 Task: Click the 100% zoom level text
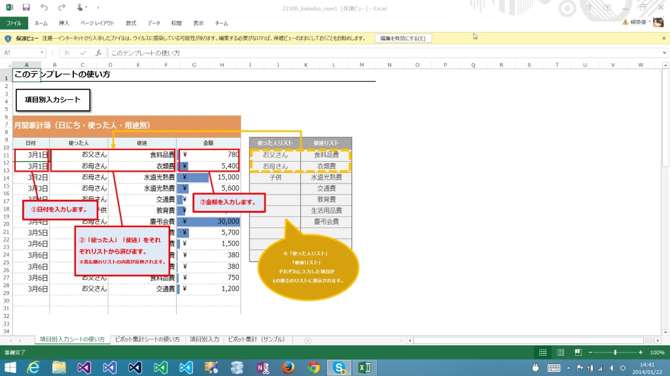[x=657, y=352]
